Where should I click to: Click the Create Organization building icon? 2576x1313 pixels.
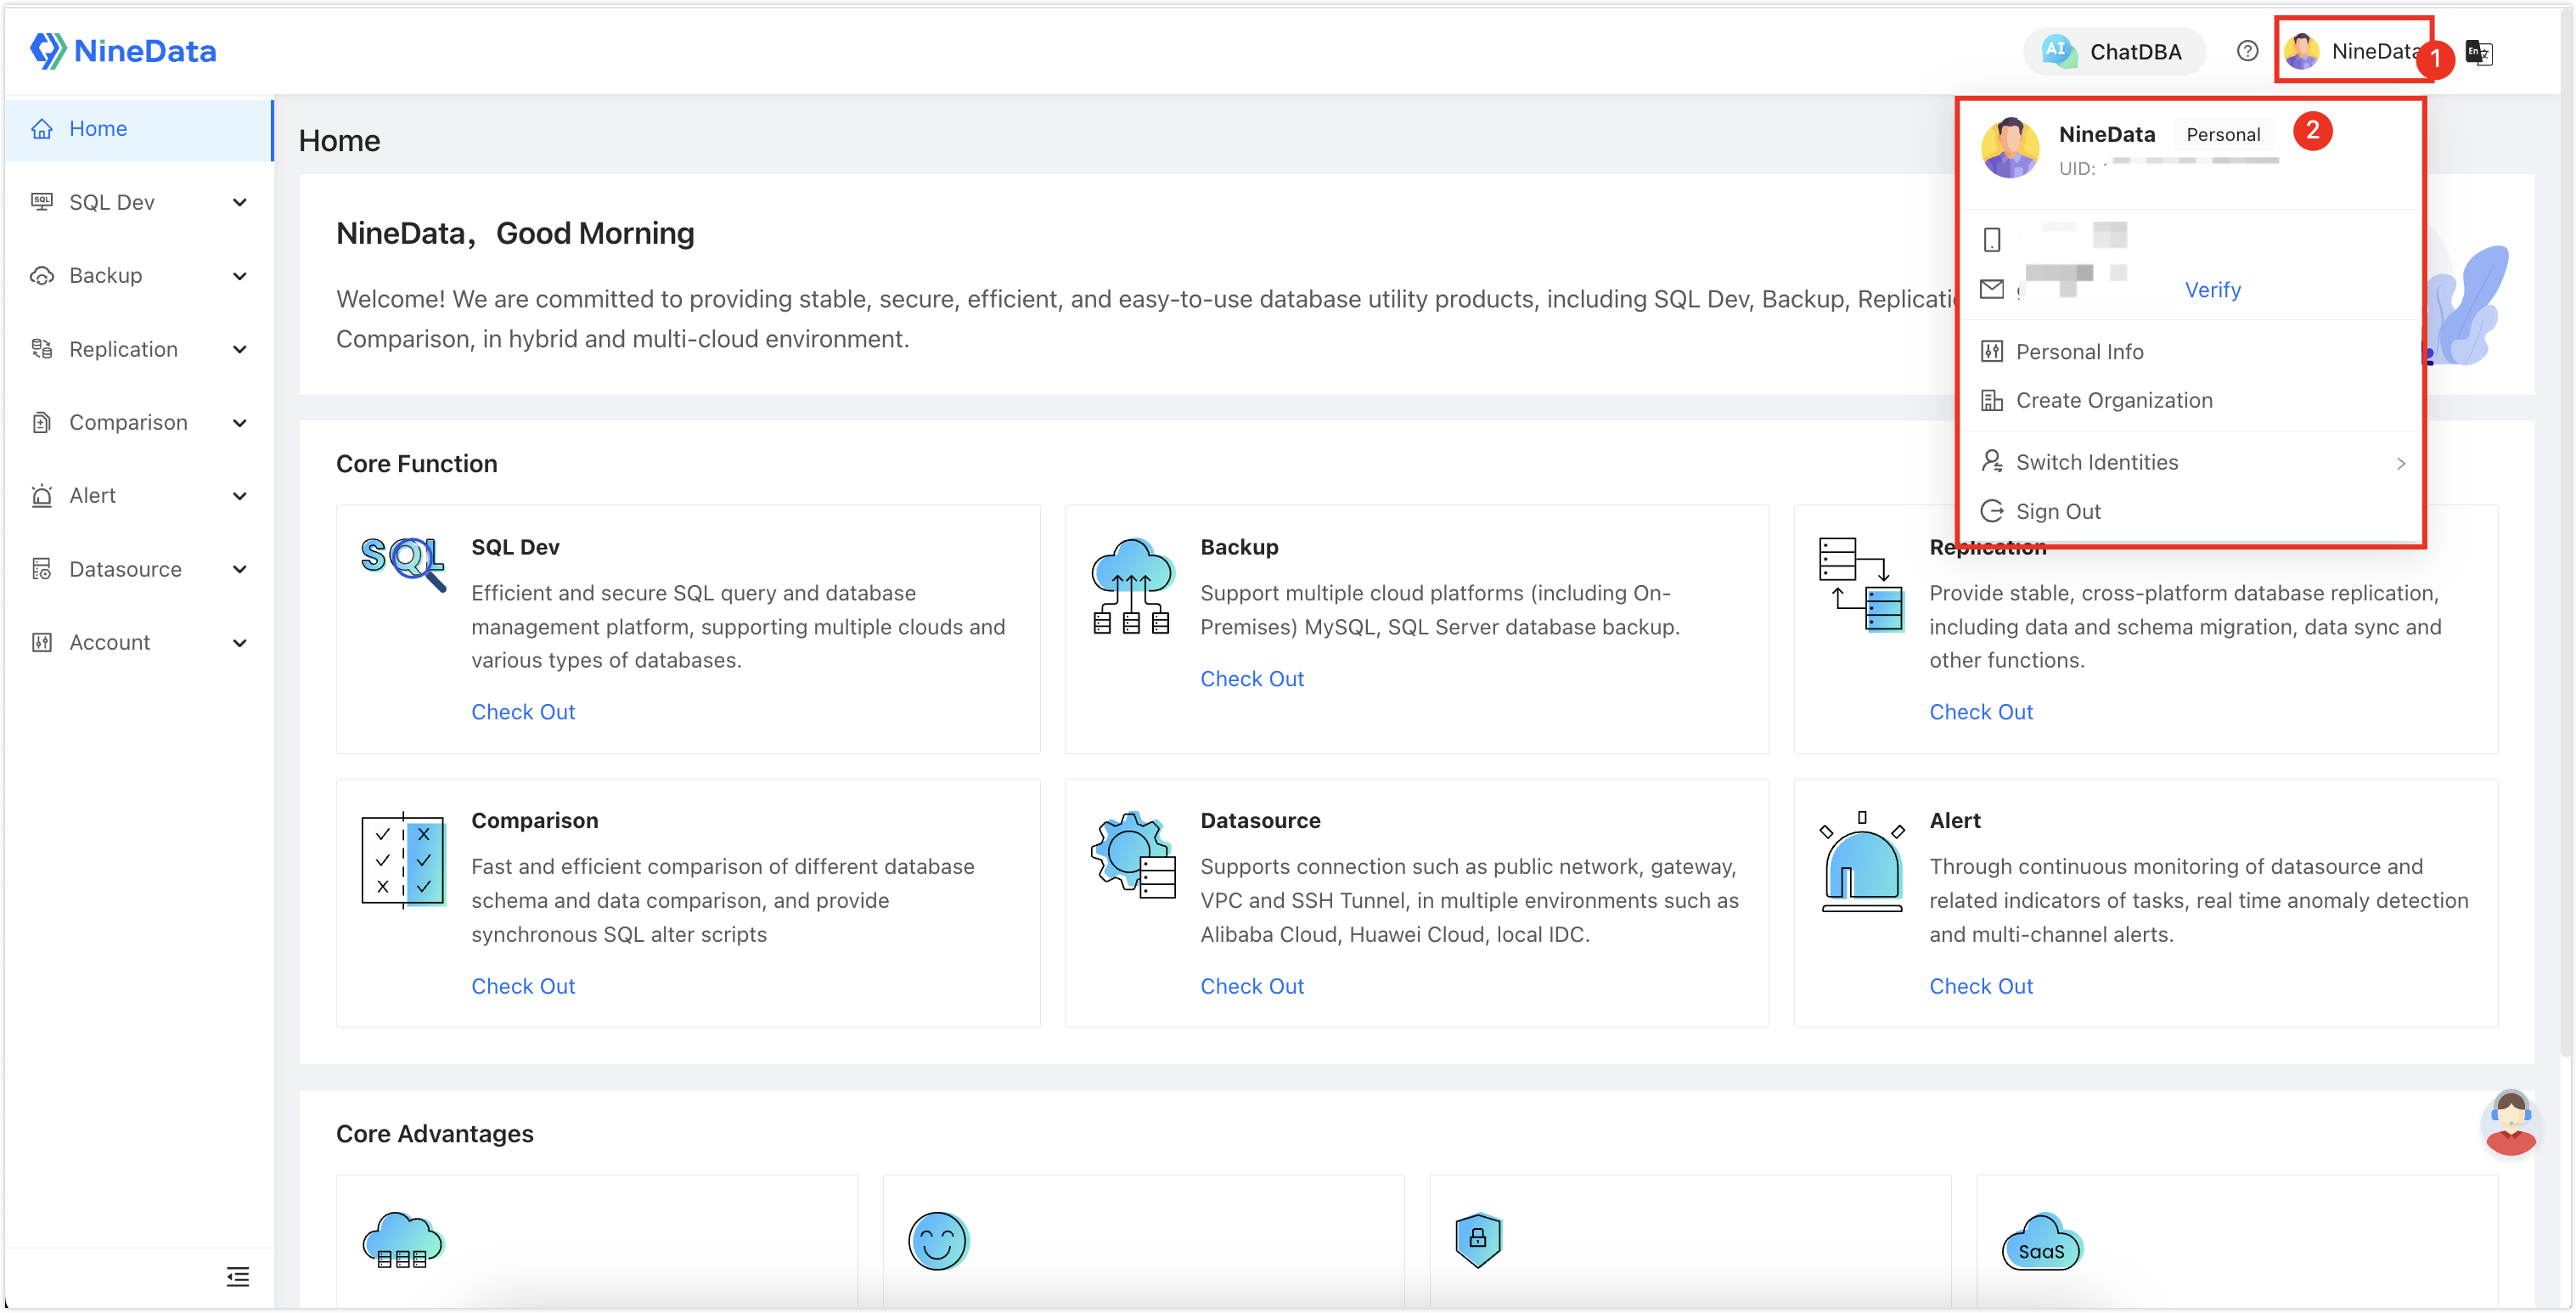click(1992, 401)
